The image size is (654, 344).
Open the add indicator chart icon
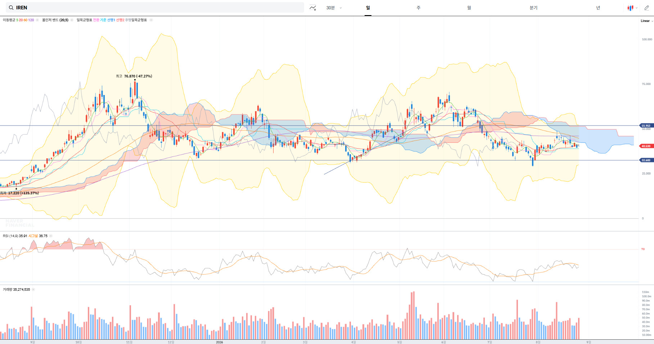313,8
